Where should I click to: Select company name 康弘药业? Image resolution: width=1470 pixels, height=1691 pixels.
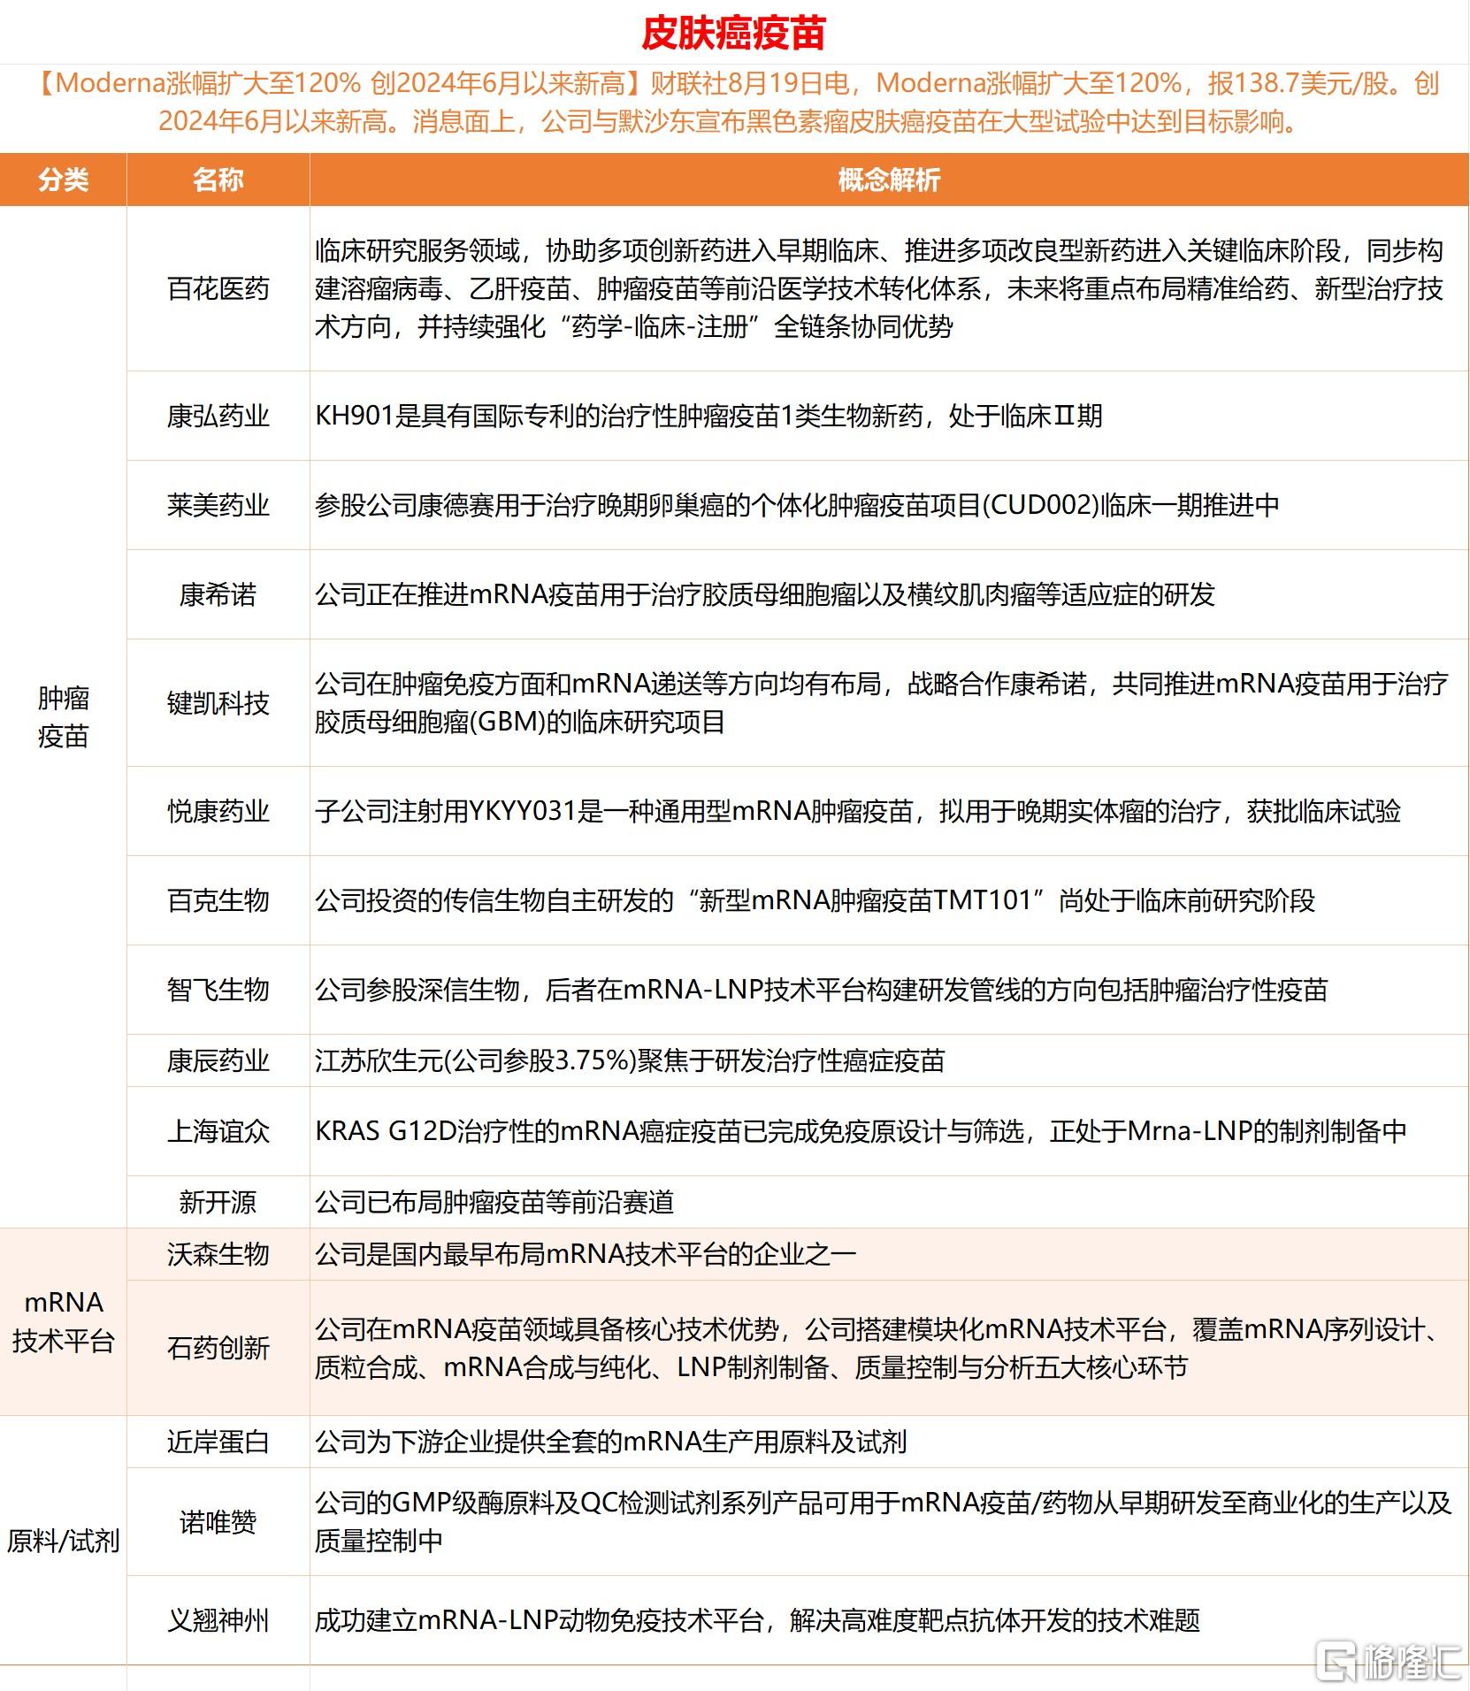(x=218, y=416)
